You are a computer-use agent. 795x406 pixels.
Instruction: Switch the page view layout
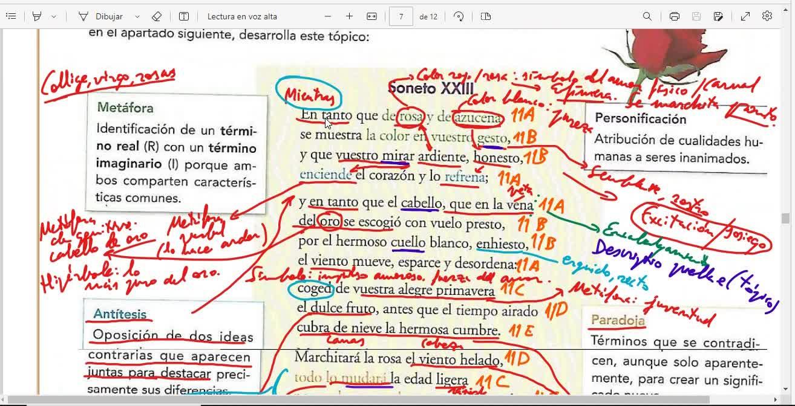point(485,16)
